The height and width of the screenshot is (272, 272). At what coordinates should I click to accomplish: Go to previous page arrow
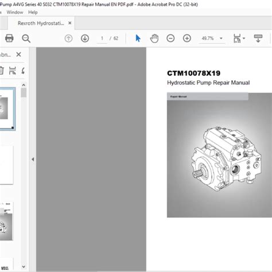(68, 38)
